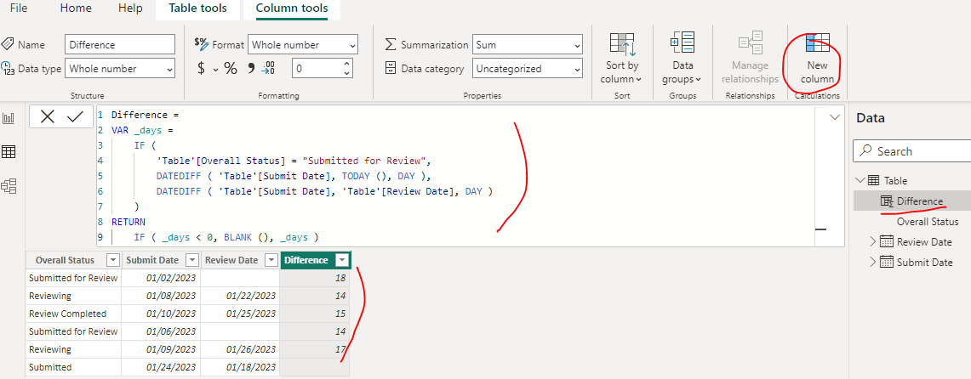
Task: Expand the formula bar chevron
Action: [x=834, y=117]
